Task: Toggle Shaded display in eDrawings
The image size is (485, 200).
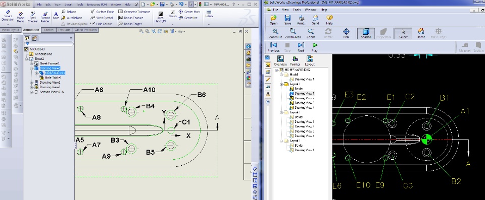Action: (366, 34)
